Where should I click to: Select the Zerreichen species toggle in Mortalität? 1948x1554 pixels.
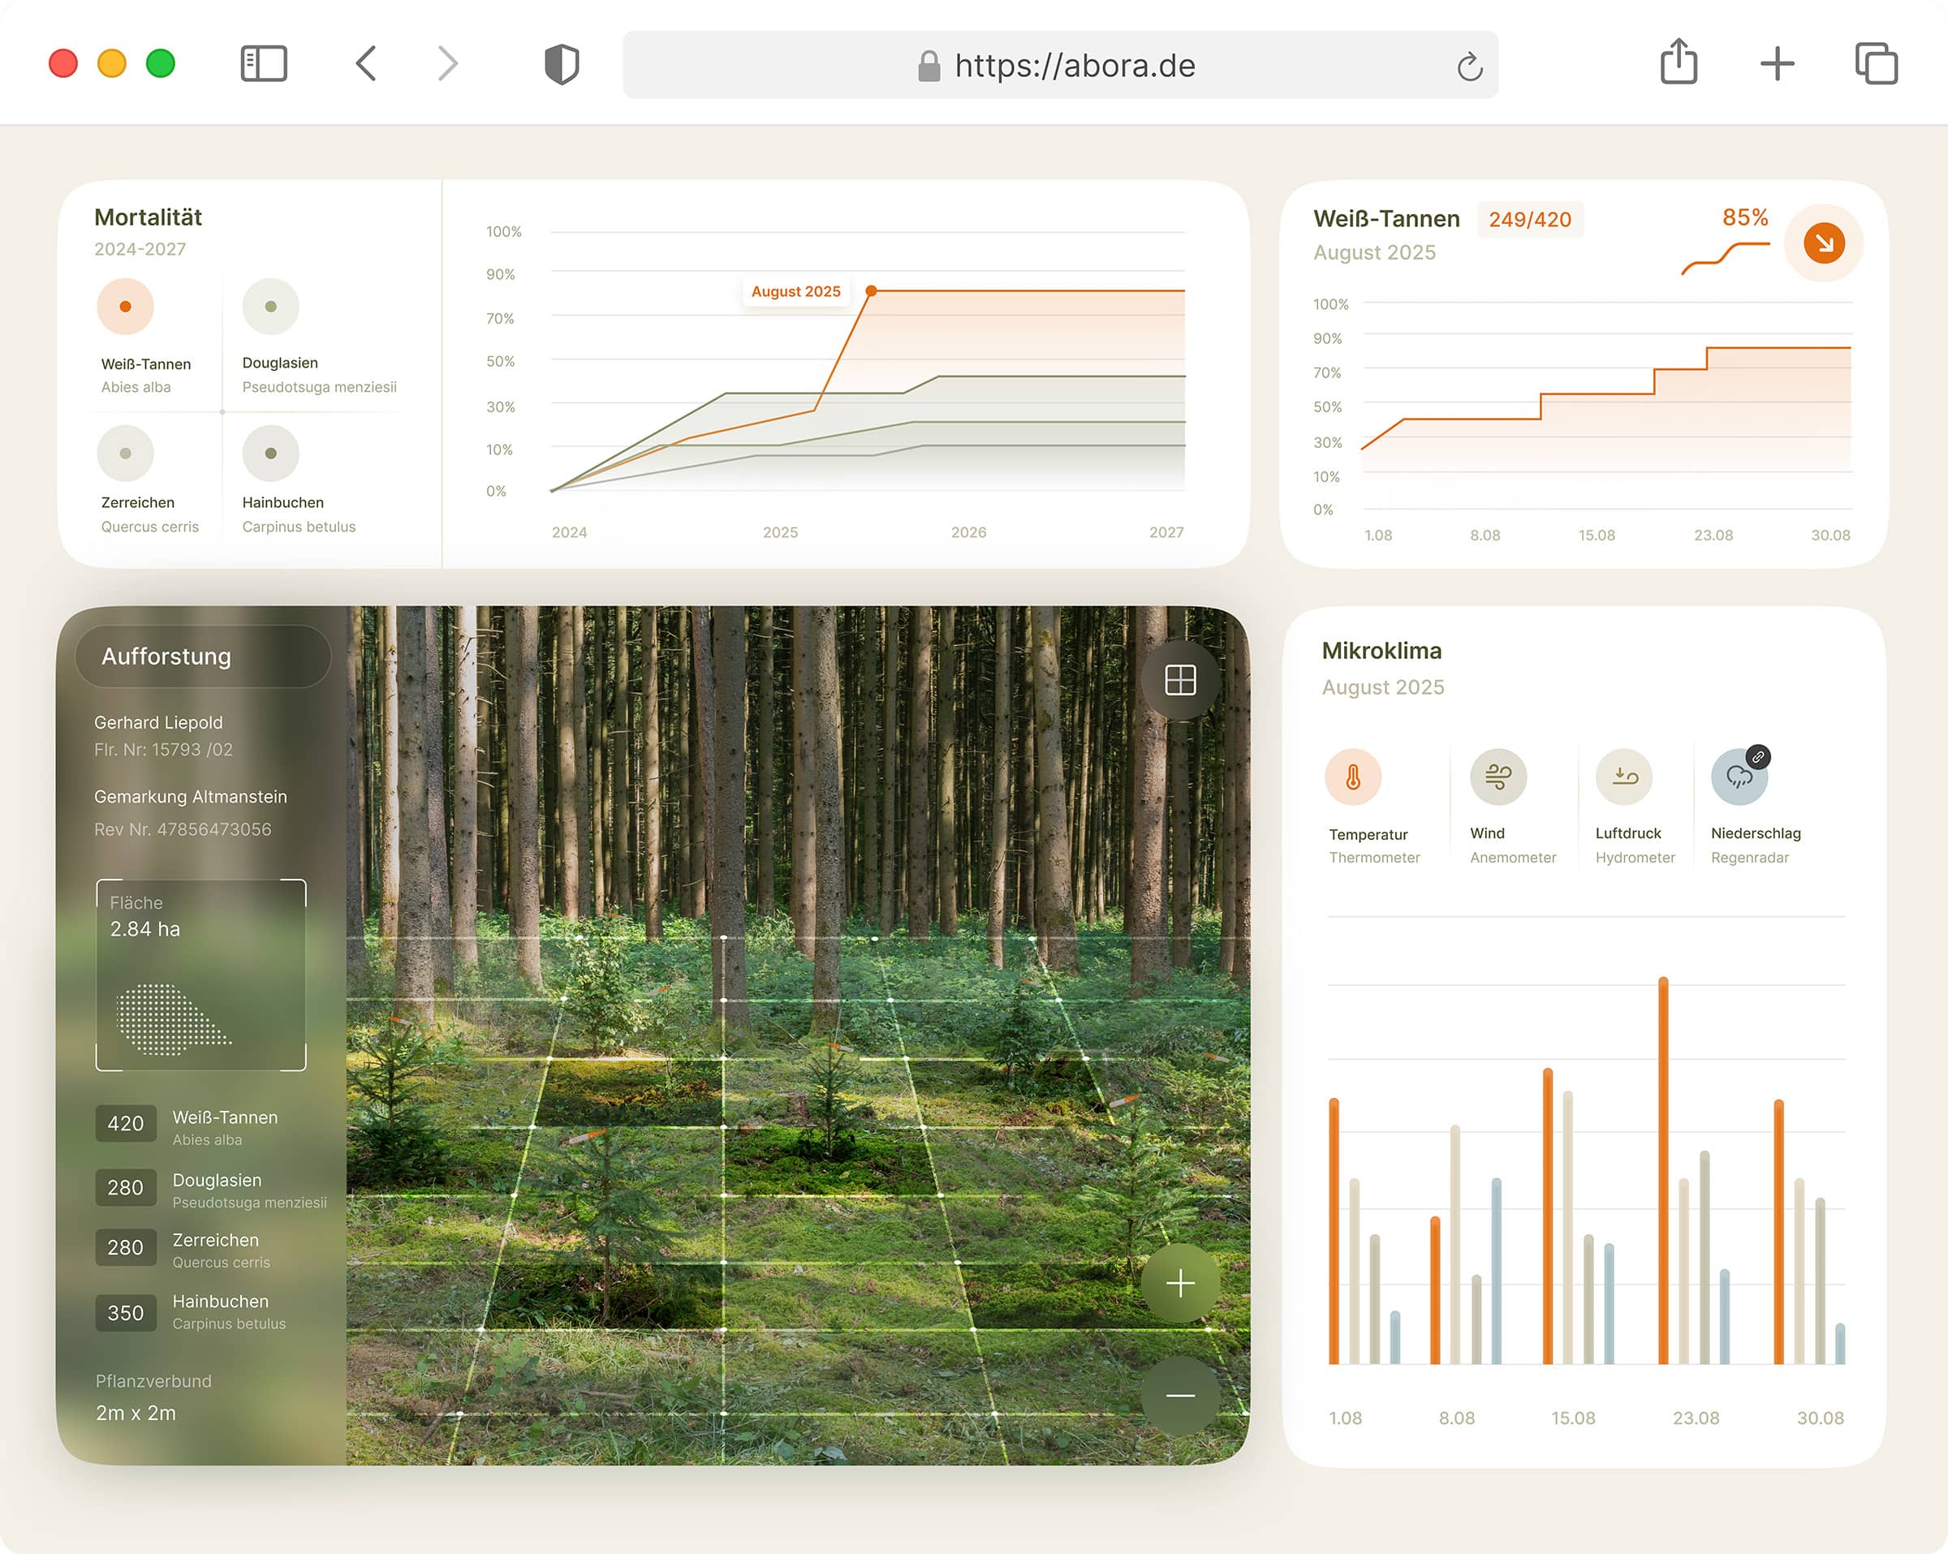pos(126,454)
